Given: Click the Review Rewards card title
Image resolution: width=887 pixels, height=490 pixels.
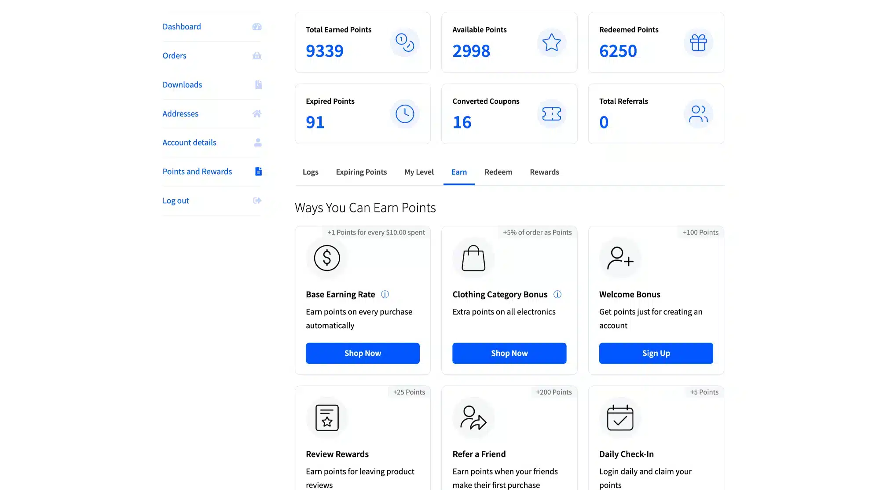Looking at the screenshot, I should tap(337, 454).
